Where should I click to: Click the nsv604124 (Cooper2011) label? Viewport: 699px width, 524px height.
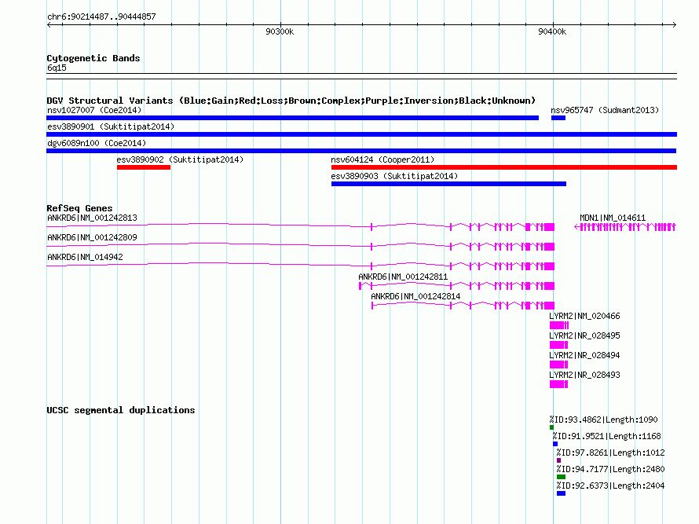[x=382, y=159]
